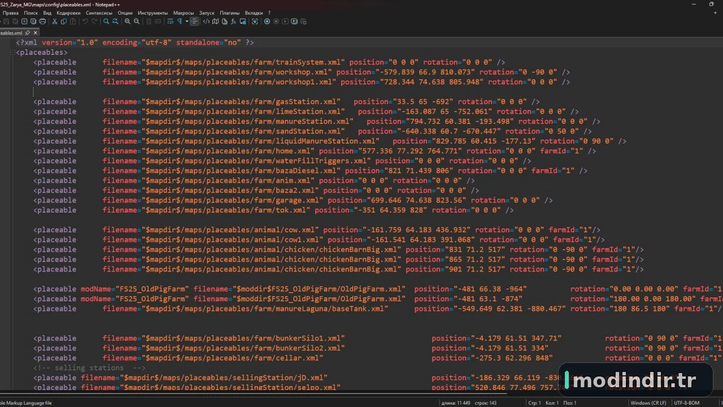Open the Replace toolbar icon
Image resolution: width=723 pixels, height=407 pixels.
point(115,21)
